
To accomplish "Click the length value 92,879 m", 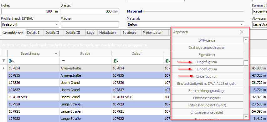I will [259, 97].
